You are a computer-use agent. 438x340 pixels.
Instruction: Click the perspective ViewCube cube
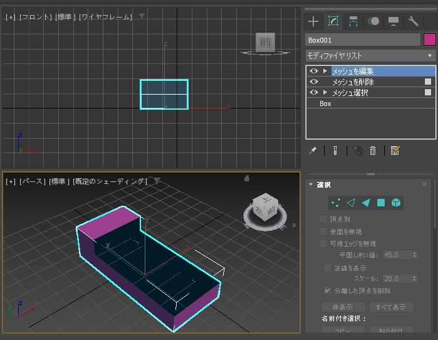(x=265, y=207)
